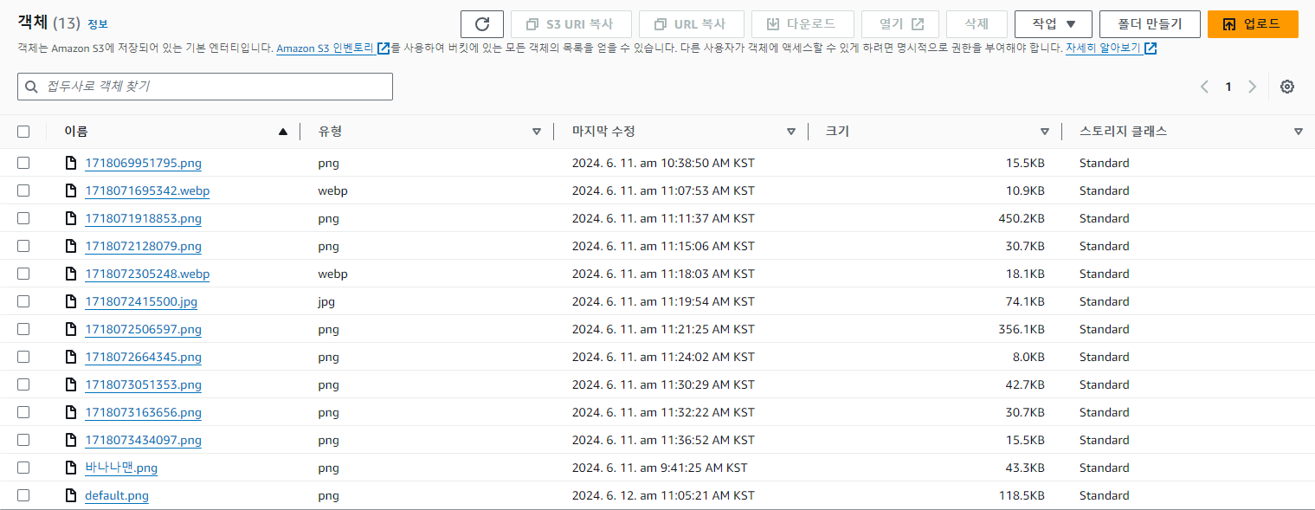The height and width of the screenshot is (510, 1315).
Task: Open the 크기 column sort arrow
Action: pos(1045,132)
